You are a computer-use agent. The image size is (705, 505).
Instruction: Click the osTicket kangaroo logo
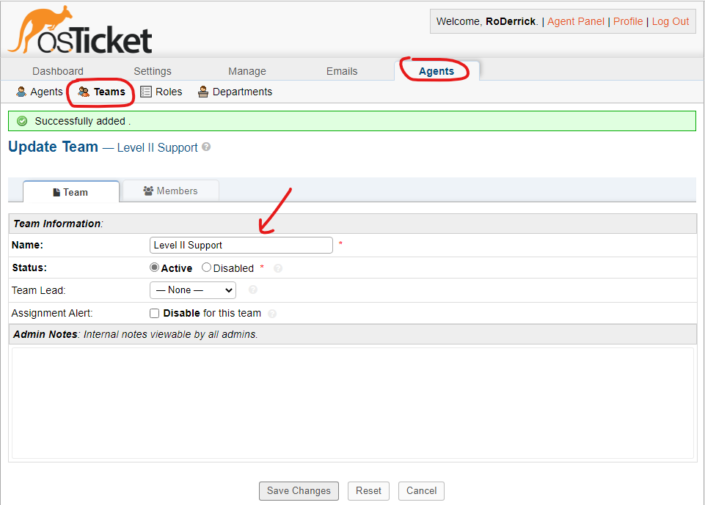tap(80, 30)
